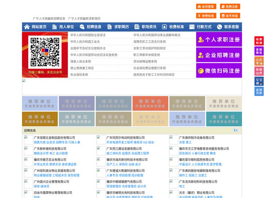Click logo placeholder for 广东坚朗五金制品股份有限公司
This screenshot has width=264, height=198.
(29, 140)
